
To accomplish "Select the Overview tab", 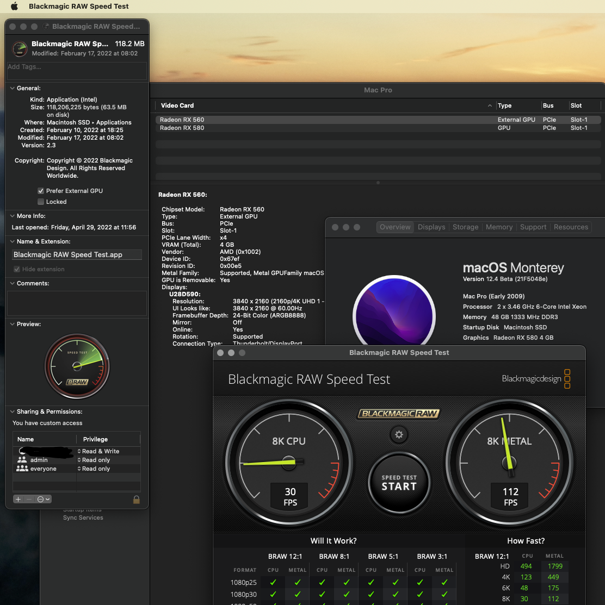I will click(395, 227).
